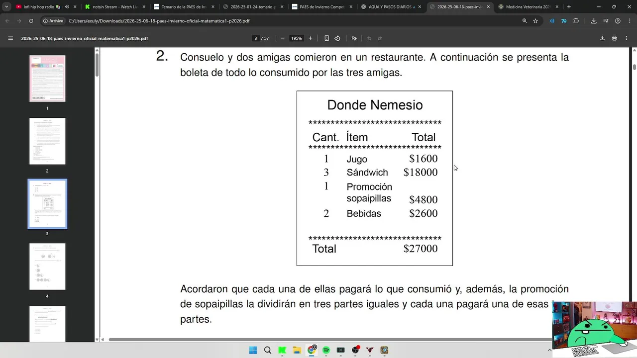The width and height of the screenshot is (637, 358).
Task: Activate the annotation draw tool
Action: (354, 38)
